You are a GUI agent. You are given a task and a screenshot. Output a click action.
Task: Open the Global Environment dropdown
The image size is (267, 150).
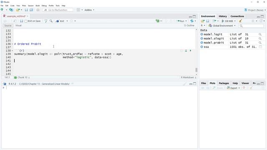pos(222,26)
